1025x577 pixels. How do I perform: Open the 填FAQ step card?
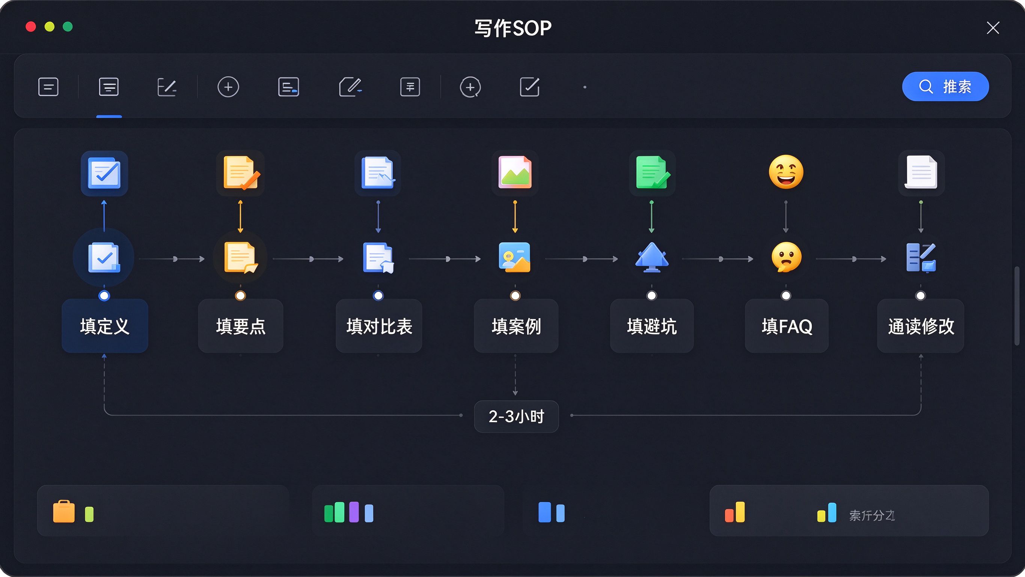coord(787,326)
